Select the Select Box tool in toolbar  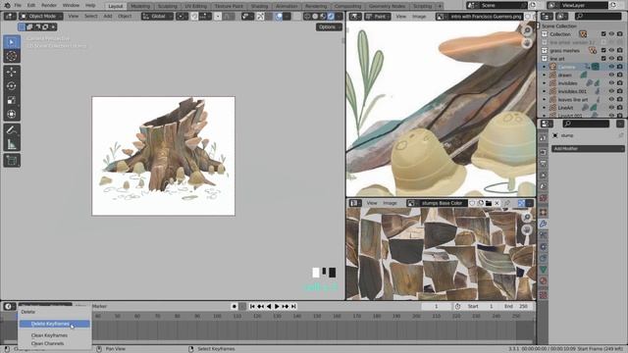(12, 42)
